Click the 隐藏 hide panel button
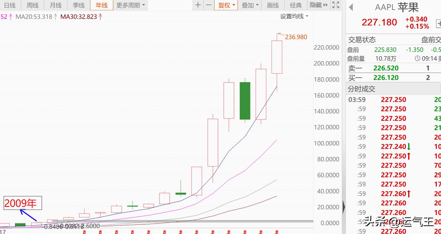Screen dimensions: 441x234 318,5
